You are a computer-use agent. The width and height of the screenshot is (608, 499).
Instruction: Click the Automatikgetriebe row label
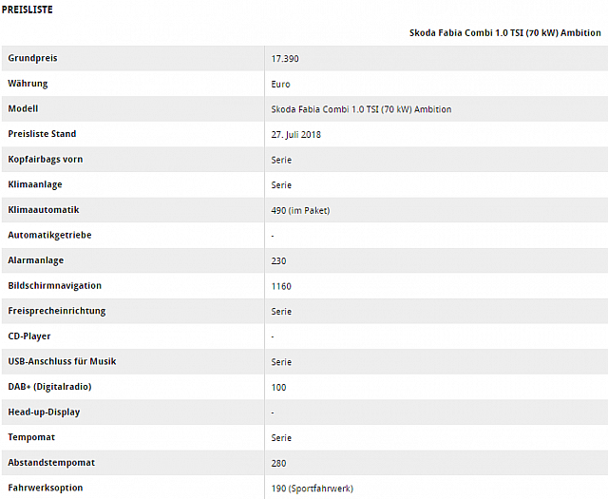(49, 235)
